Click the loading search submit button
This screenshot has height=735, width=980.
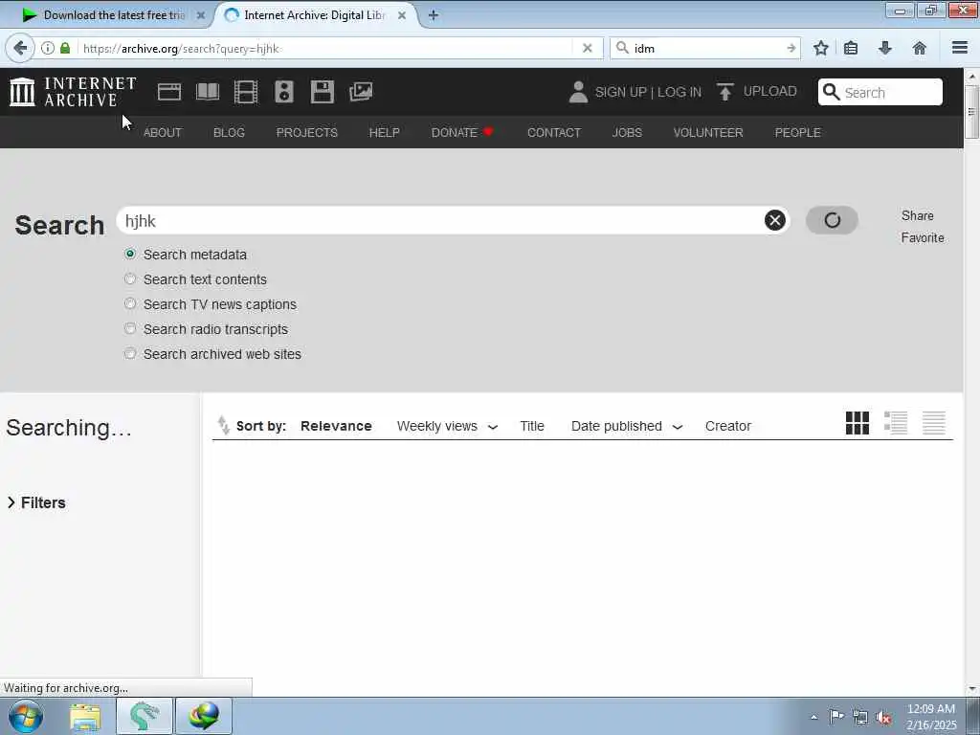832,220
